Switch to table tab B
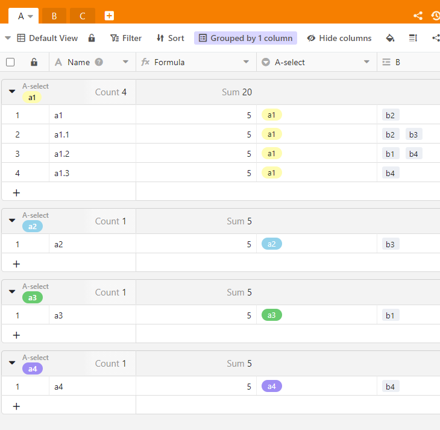The width and height of the screenshot is (440, 430). 54,16
